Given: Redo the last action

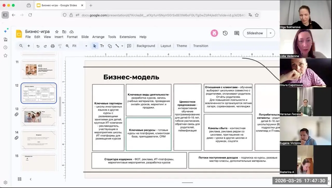Looking at the screenshot, I should coord(45,46).
